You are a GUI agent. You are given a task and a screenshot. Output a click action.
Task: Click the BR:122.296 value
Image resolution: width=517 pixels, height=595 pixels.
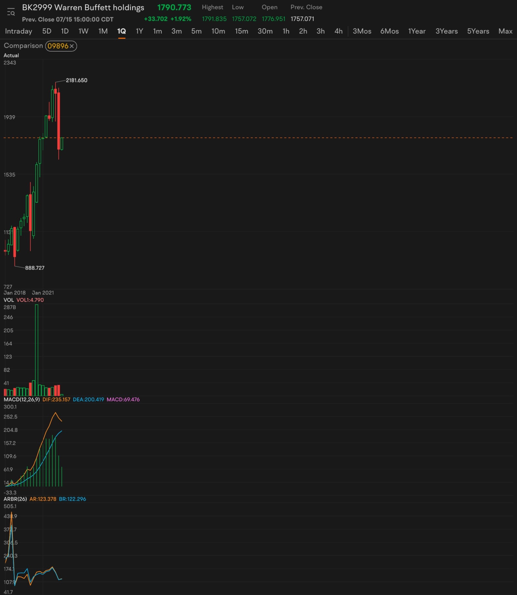point(72,499)
